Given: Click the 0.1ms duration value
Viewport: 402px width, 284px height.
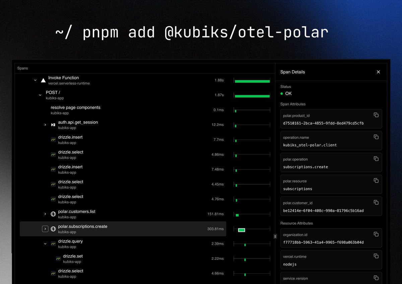Looking at the screenshot, I should tap(218, 110).
